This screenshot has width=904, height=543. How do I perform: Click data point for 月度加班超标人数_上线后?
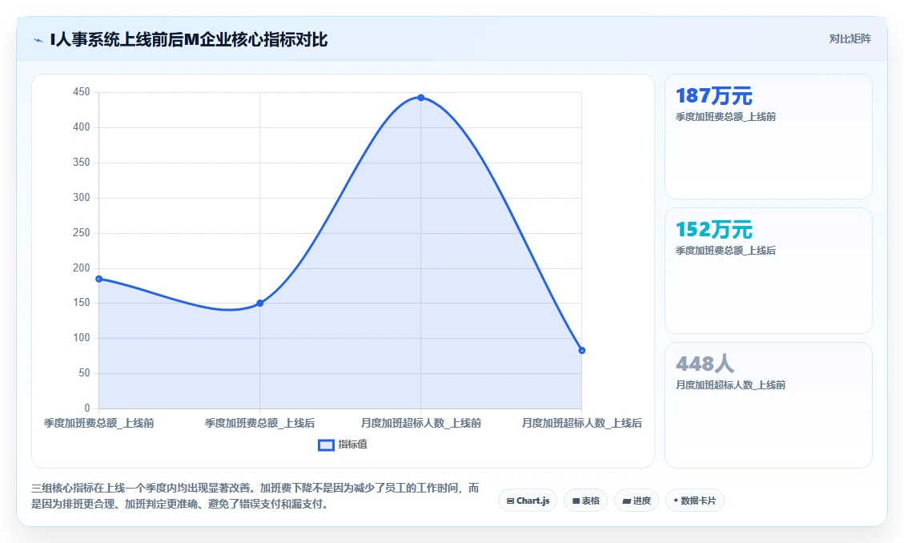[582, 351]
